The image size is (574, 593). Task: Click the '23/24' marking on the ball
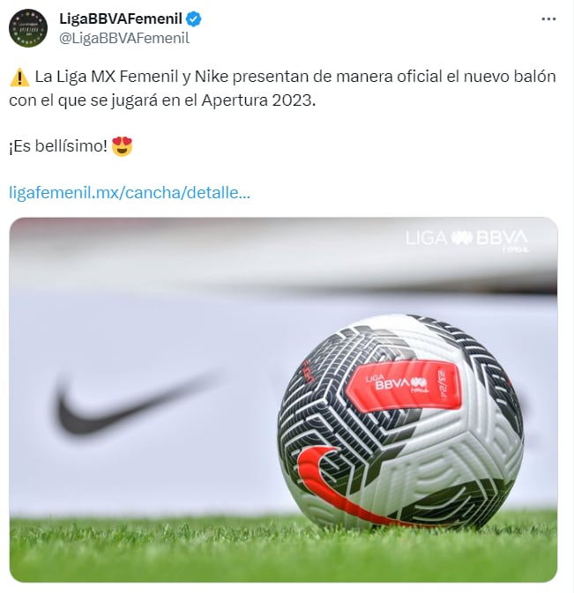(x=442, y=383)
